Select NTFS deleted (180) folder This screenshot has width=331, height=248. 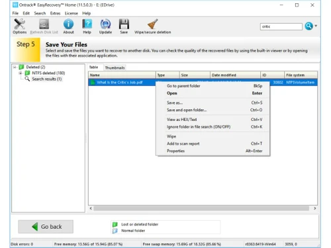48,73
